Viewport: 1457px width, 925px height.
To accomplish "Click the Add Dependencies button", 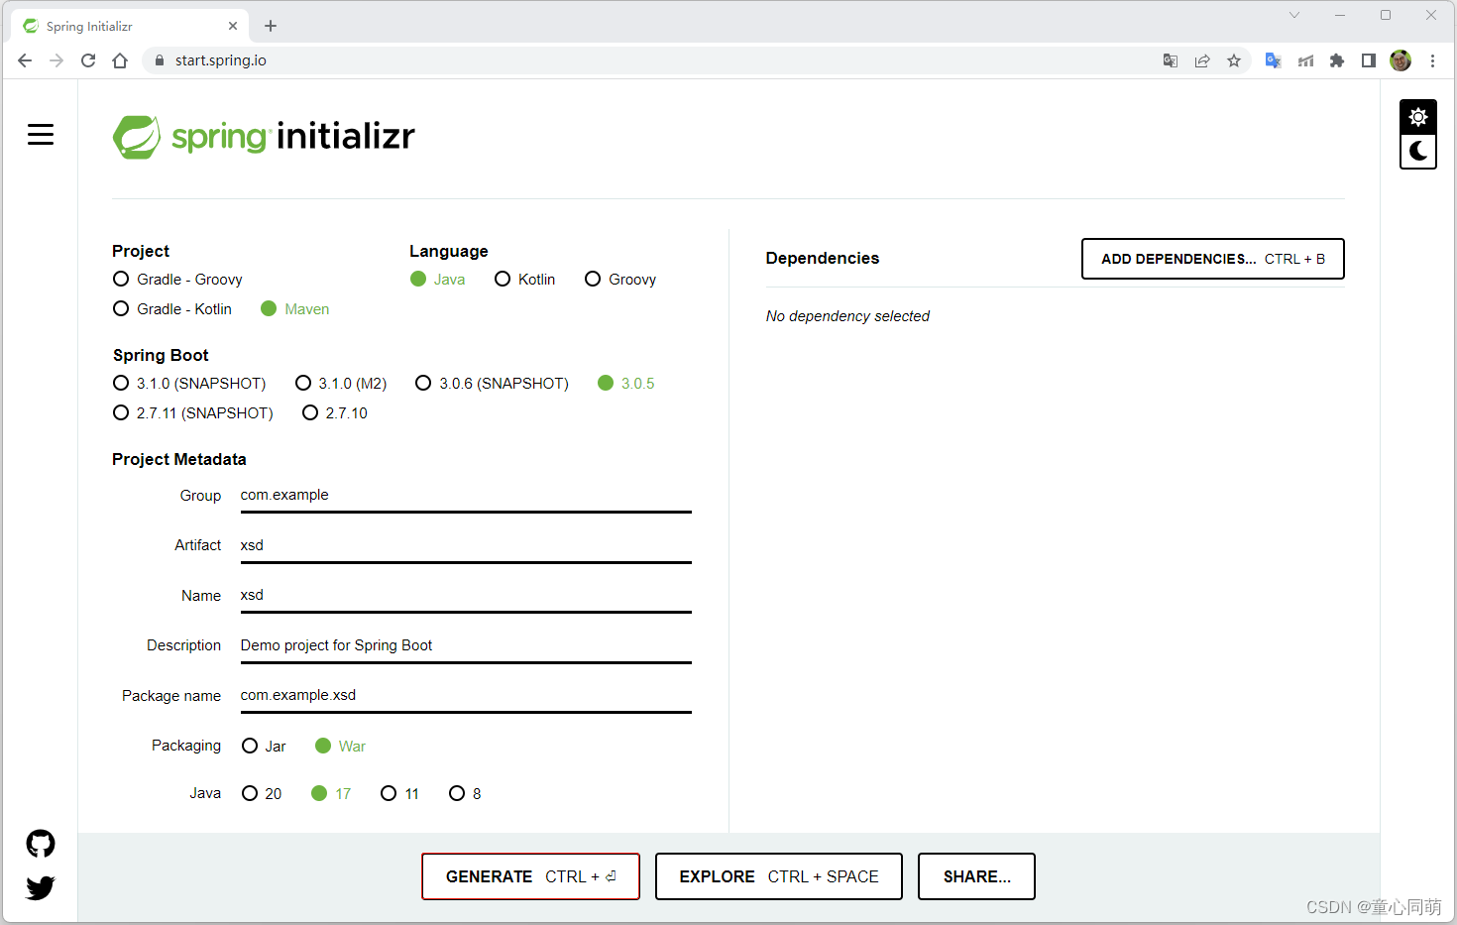I will click(1213, 259).
